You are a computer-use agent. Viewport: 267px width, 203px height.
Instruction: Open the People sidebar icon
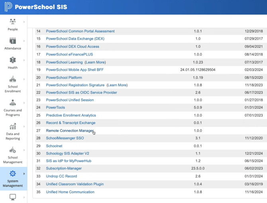[13, 22]
